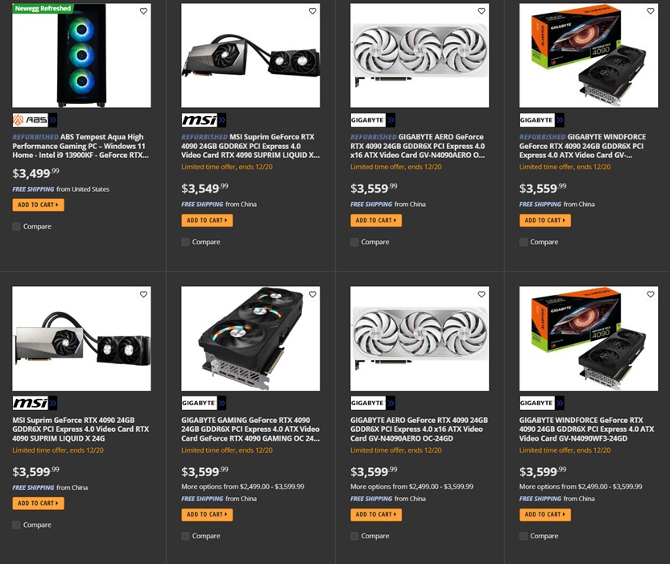Save the $3,599 MSI Suprim to wishlist
Image resolution: width=670 pixels, height=564 pixels.
[x=143, y=294]
